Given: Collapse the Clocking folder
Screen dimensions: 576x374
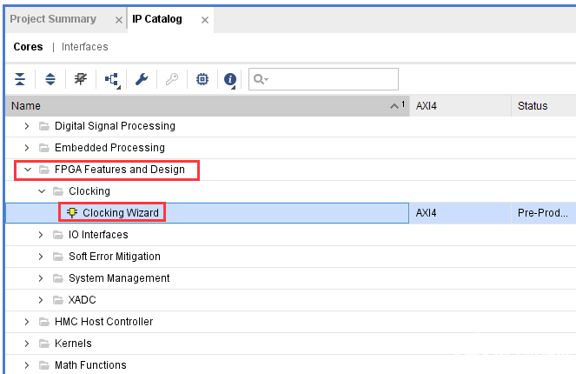Looking at the screenshot, I should tap(41, 191).
